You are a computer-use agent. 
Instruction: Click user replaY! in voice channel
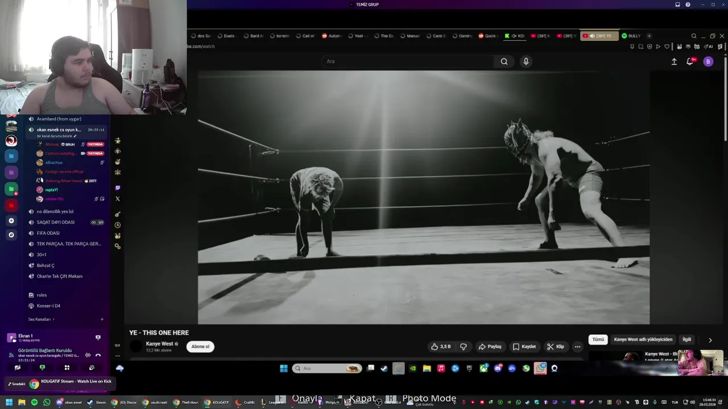[51, 190]
